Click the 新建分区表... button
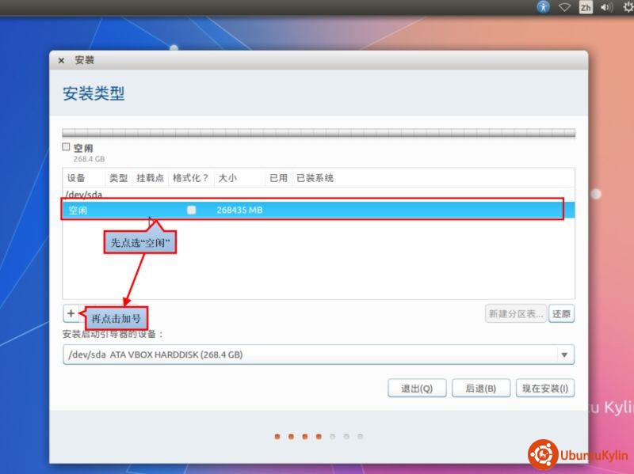 click(x=516, y=313)
